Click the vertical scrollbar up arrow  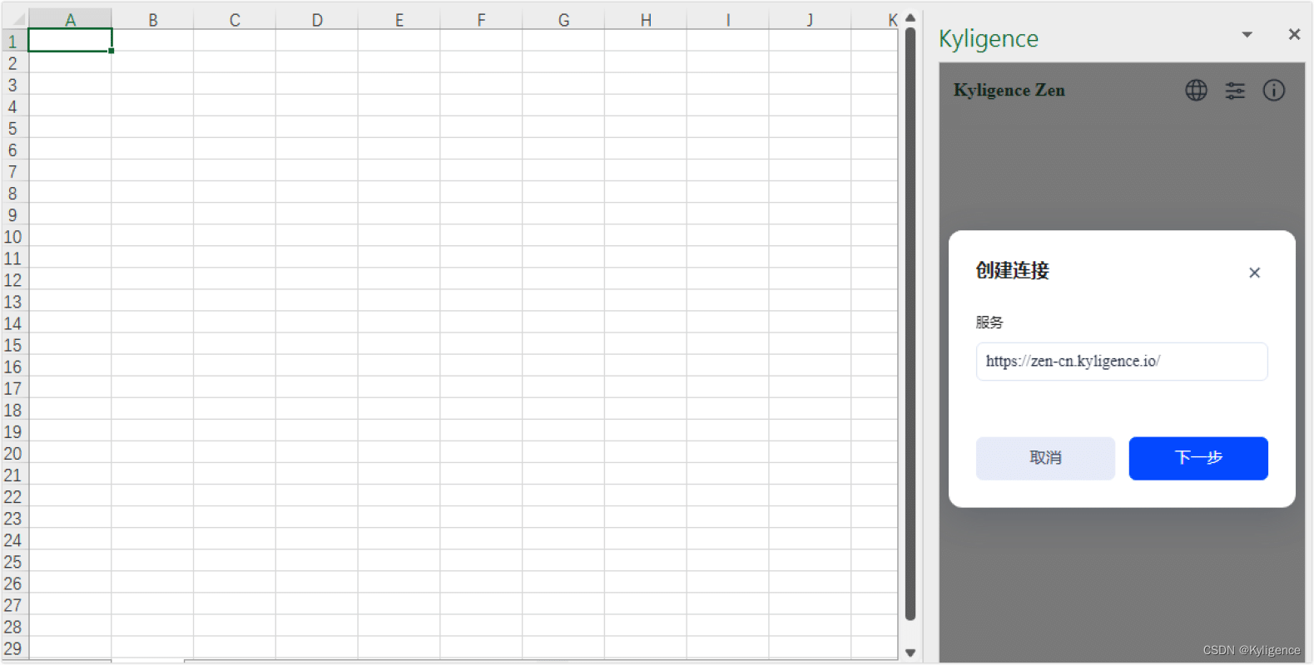[910, 17]
